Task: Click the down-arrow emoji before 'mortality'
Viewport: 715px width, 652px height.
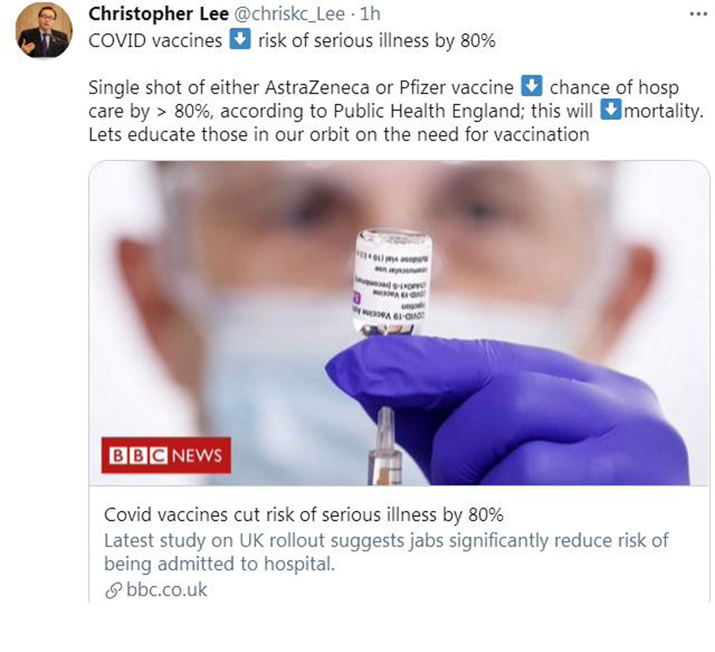Action: click(610, 109)
